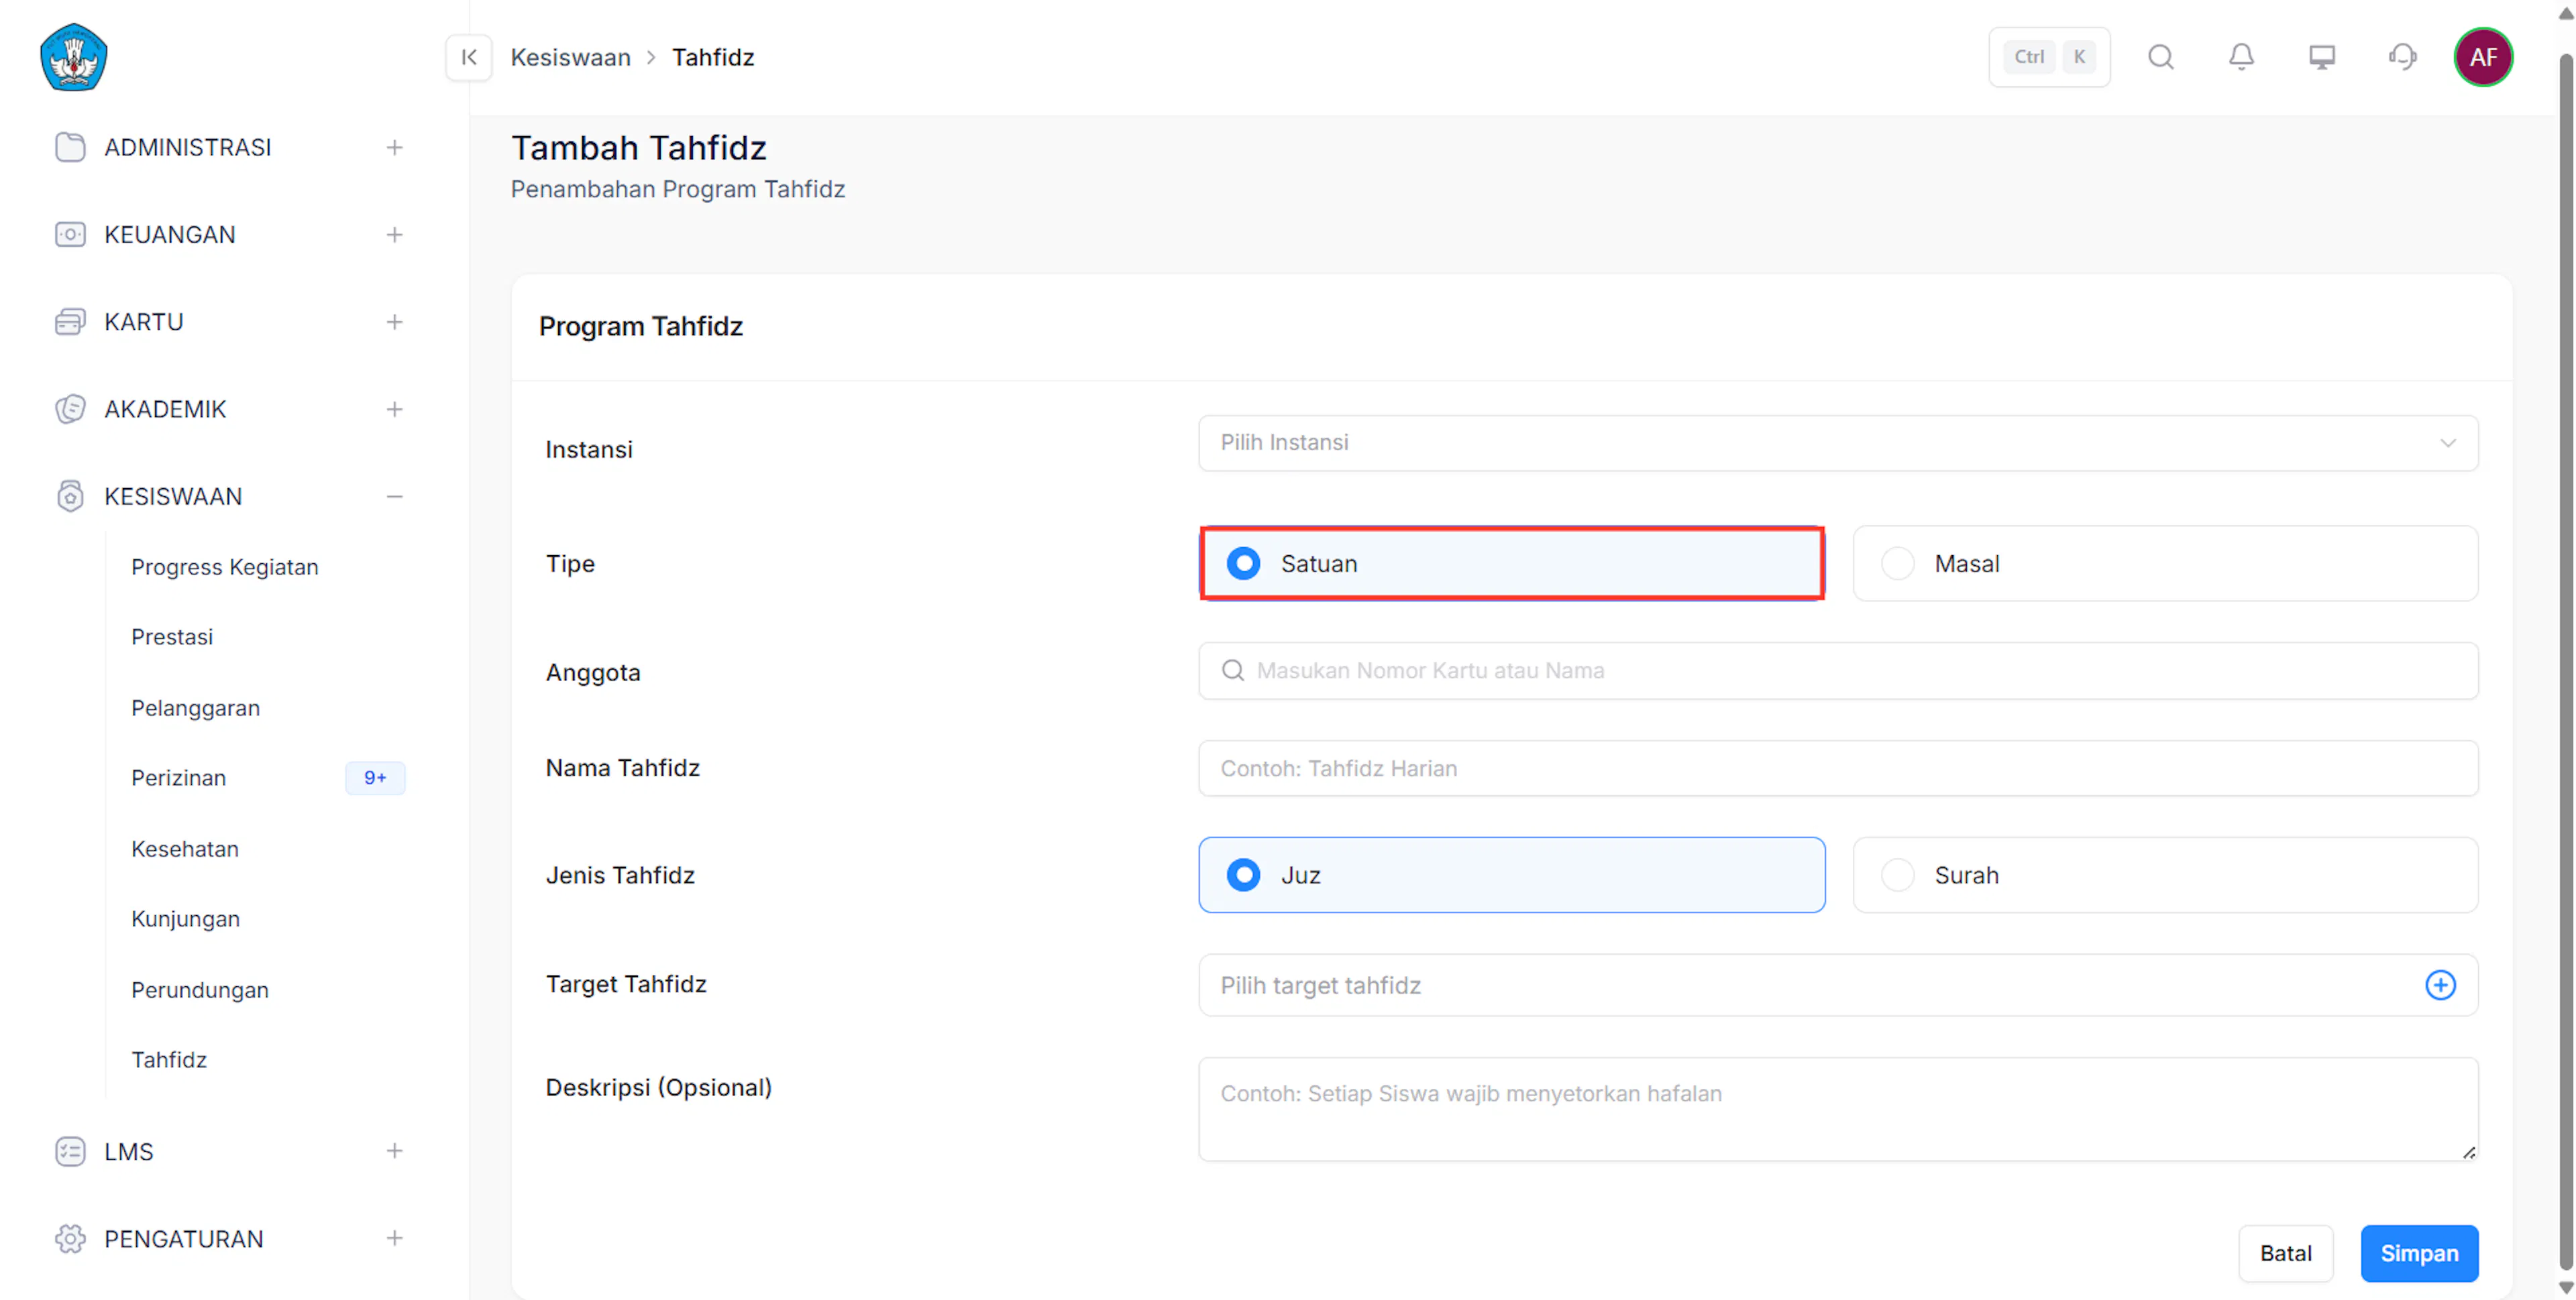Click the Tahfidz breadcrumb
2576x1300 pixels.
coord(713,57)
